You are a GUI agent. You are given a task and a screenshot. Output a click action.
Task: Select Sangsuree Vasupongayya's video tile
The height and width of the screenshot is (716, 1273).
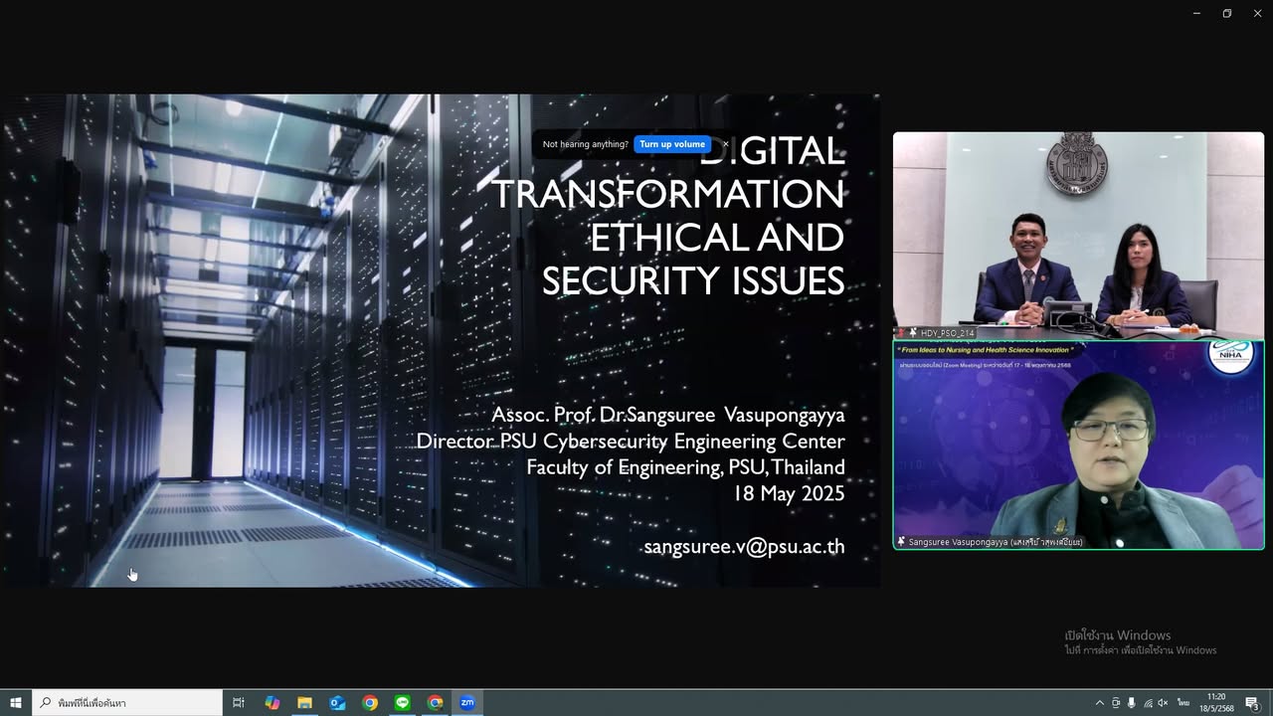coord(1078,445)
